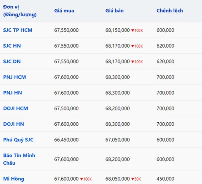Select PNJ HN sell price 68,300,000
Viewport: 202px width, 184px height.
(118, 93)
